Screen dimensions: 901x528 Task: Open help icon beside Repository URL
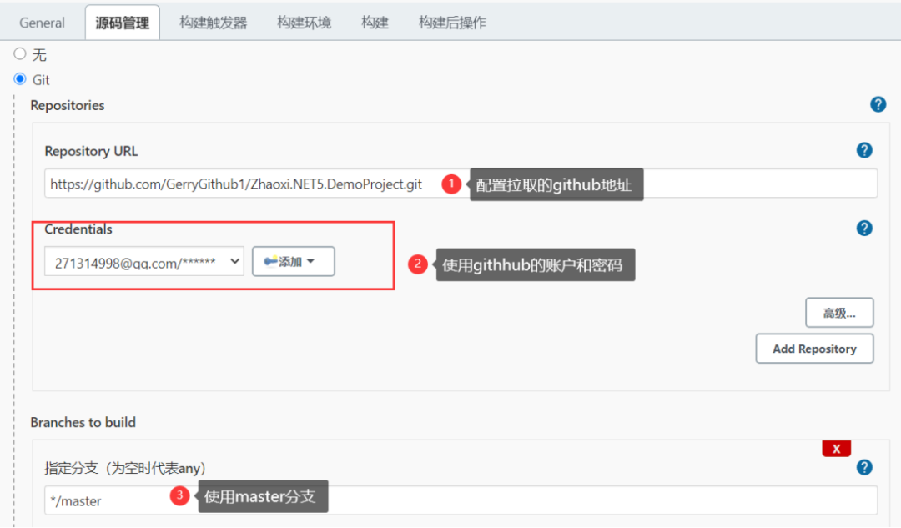[x=864, y=150]
